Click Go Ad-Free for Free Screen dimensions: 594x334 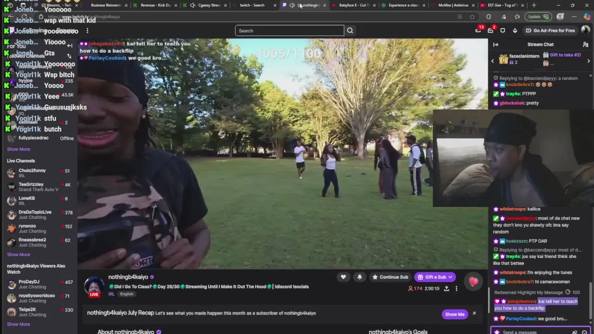click(550, 31)
